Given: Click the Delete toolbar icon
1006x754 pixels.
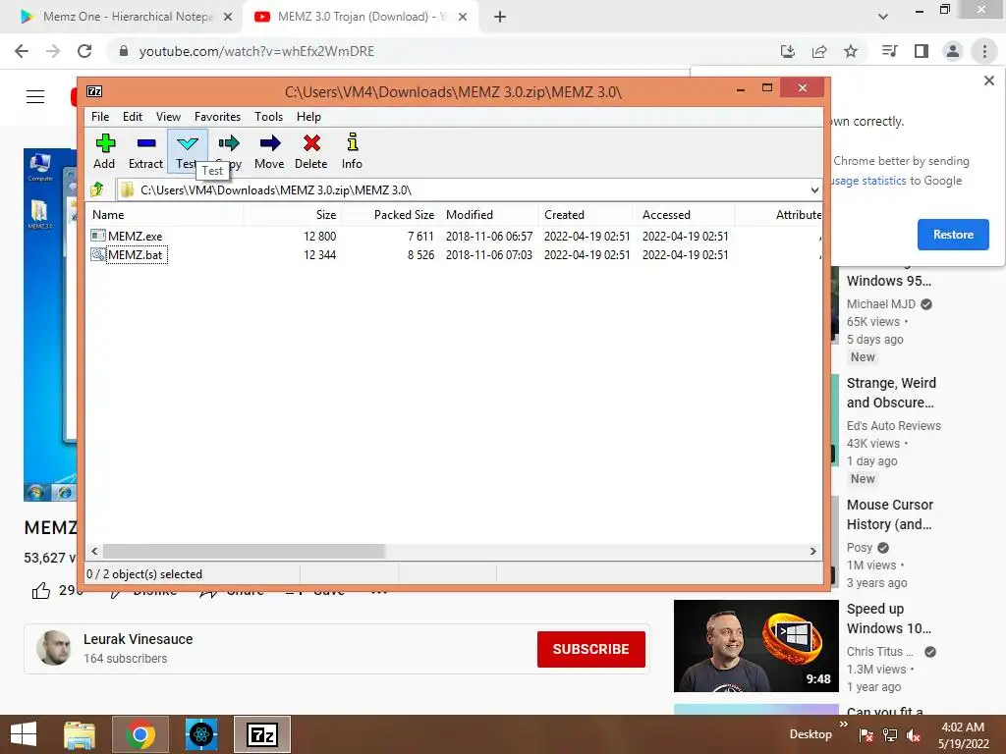Looking at the screenshot, I should coord(311,151).
